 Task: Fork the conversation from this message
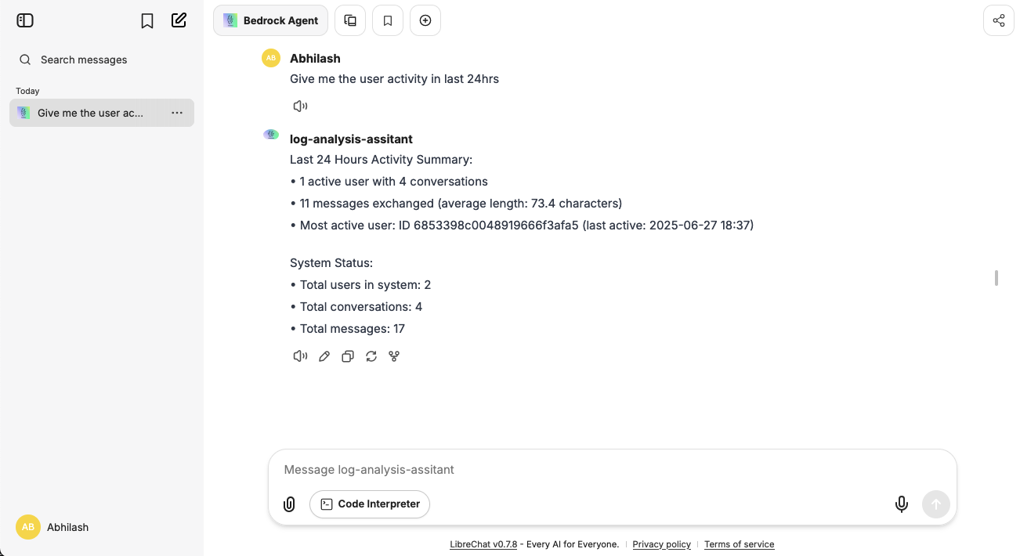pyautogui.click(x=394, y=356)
